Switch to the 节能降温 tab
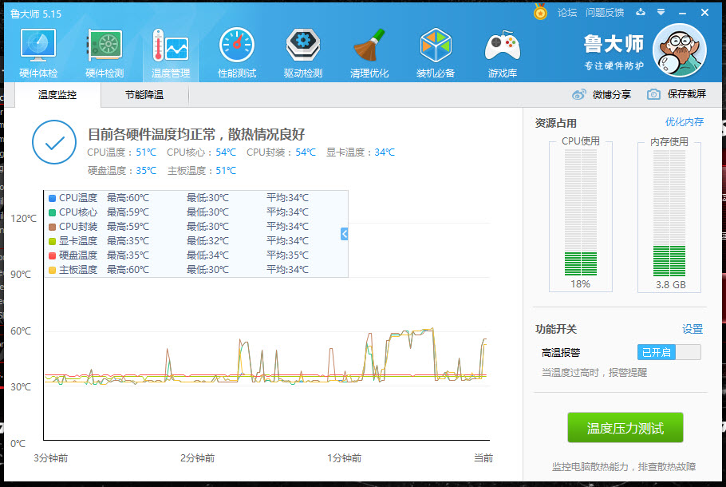 [x=144, y=93]
